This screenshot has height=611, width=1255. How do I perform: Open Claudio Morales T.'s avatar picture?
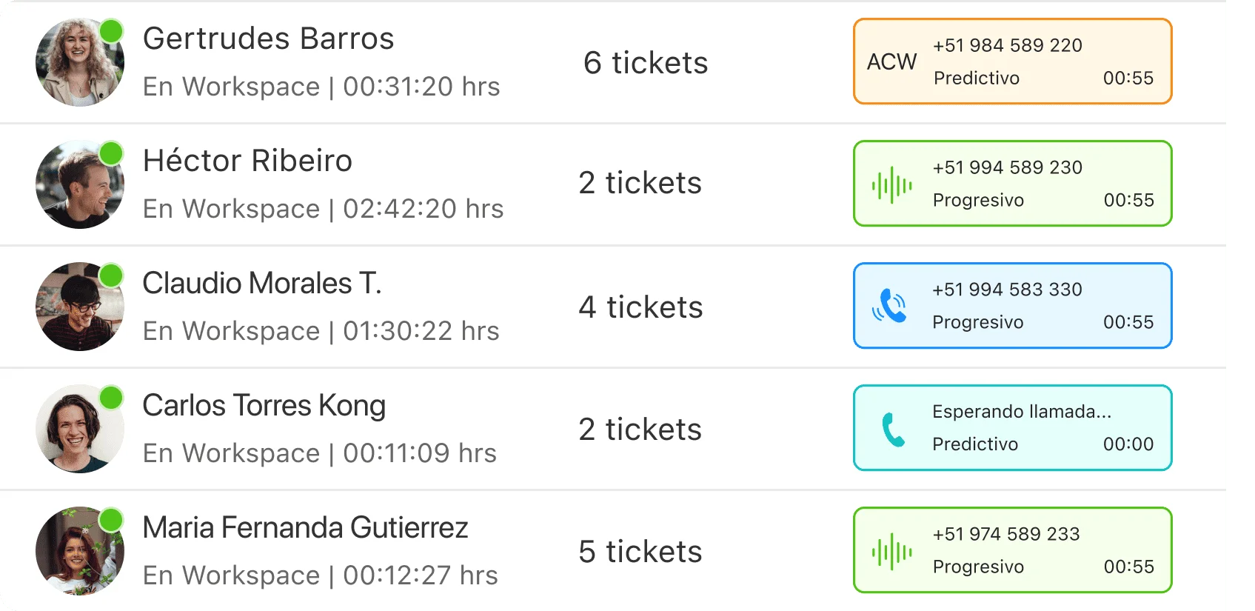[x=78, y=307]
